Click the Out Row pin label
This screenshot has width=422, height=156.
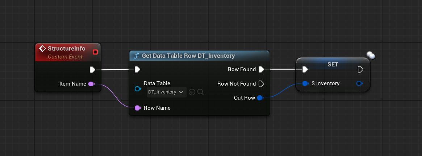pos(245,98)
